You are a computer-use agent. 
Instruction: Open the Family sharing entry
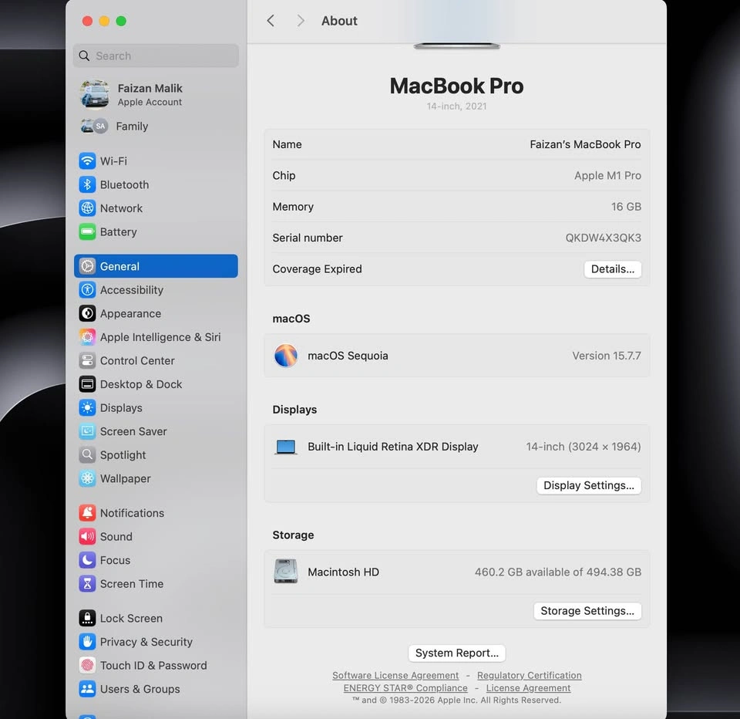[156, 126]
